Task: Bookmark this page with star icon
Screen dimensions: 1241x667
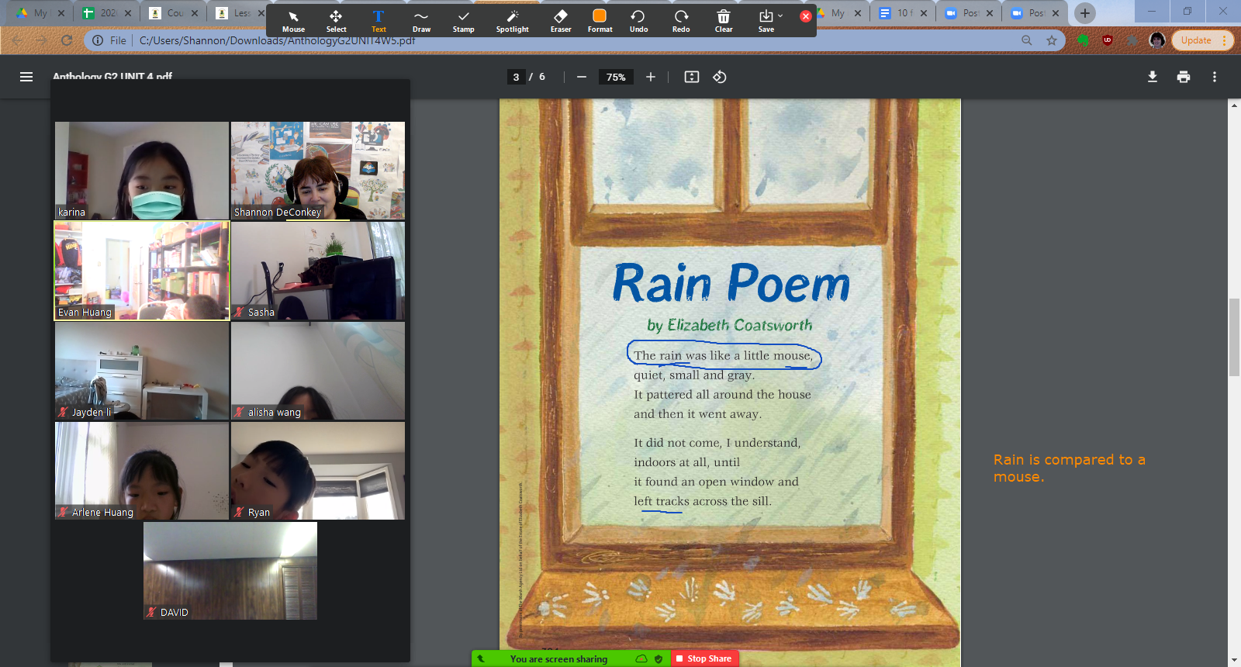Action: click(1052, 40)
